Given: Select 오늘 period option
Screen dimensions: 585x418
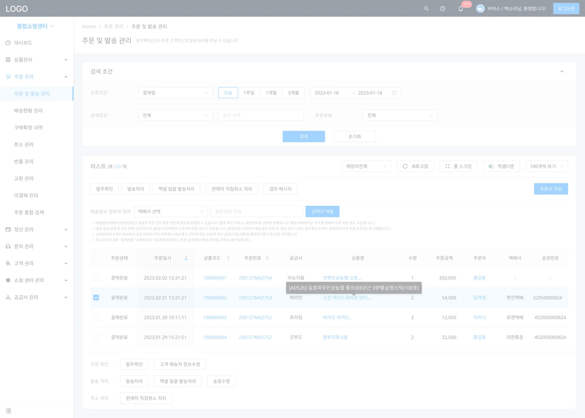Looking at the screenshot, I should pos(228,93).
